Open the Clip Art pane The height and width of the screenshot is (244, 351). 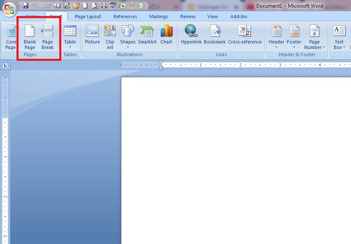point(110,37)
